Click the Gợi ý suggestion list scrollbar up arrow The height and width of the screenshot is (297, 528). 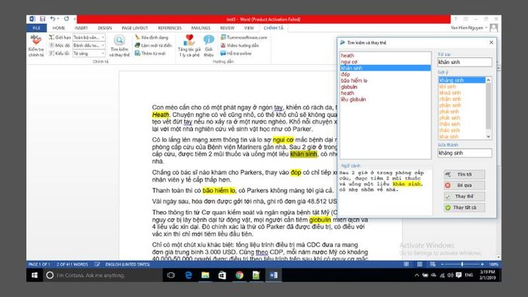click(488, 80)
